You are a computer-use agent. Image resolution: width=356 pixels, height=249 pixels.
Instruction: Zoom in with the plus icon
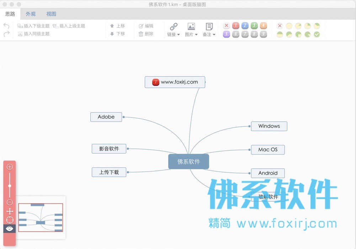pyautogui.click(x=10, y=167)
